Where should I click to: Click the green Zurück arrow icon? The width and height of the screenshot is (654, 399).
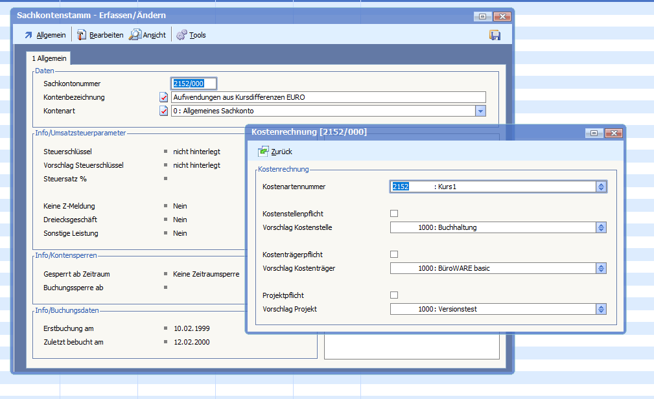(263, 152)
